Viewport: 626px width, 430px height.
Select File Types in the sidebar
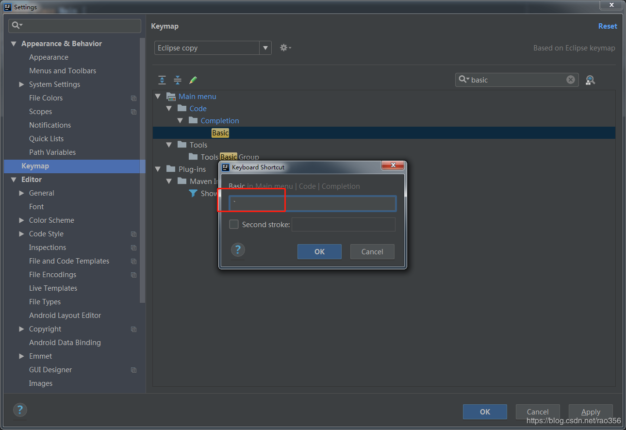[45, 302]
